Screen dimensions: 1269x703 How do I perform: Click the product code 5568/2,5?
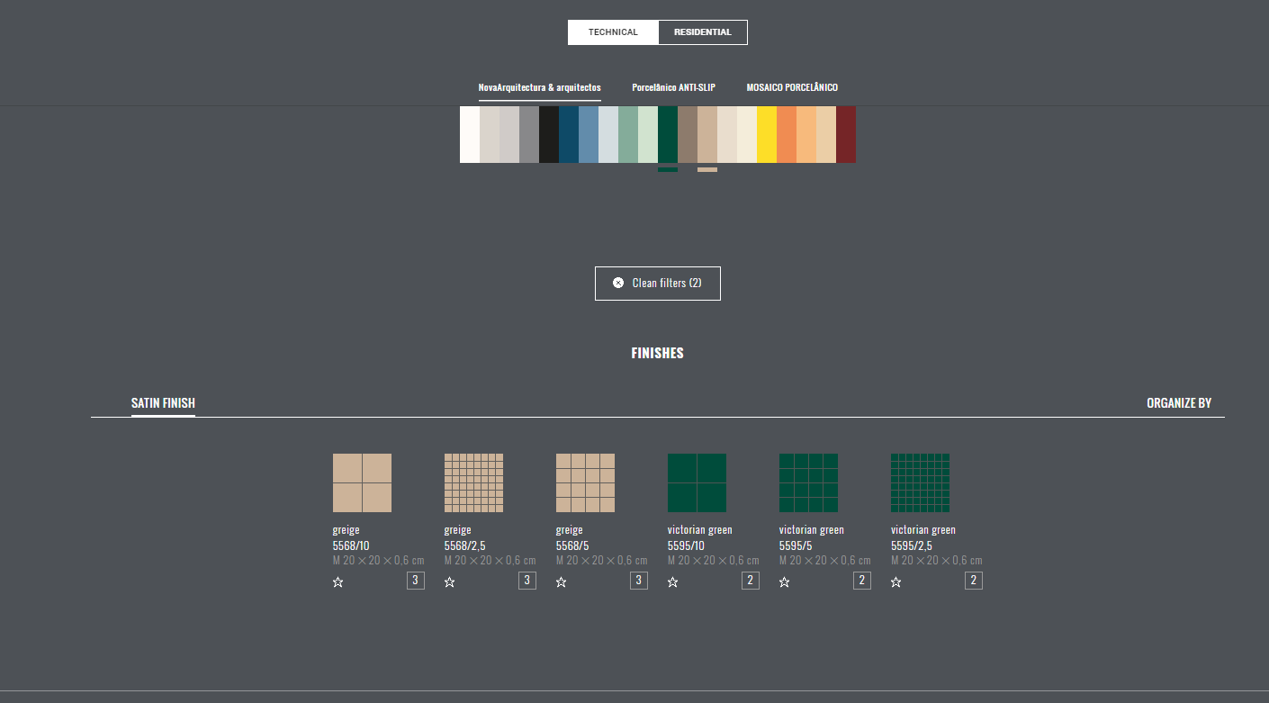pos(465,545)
